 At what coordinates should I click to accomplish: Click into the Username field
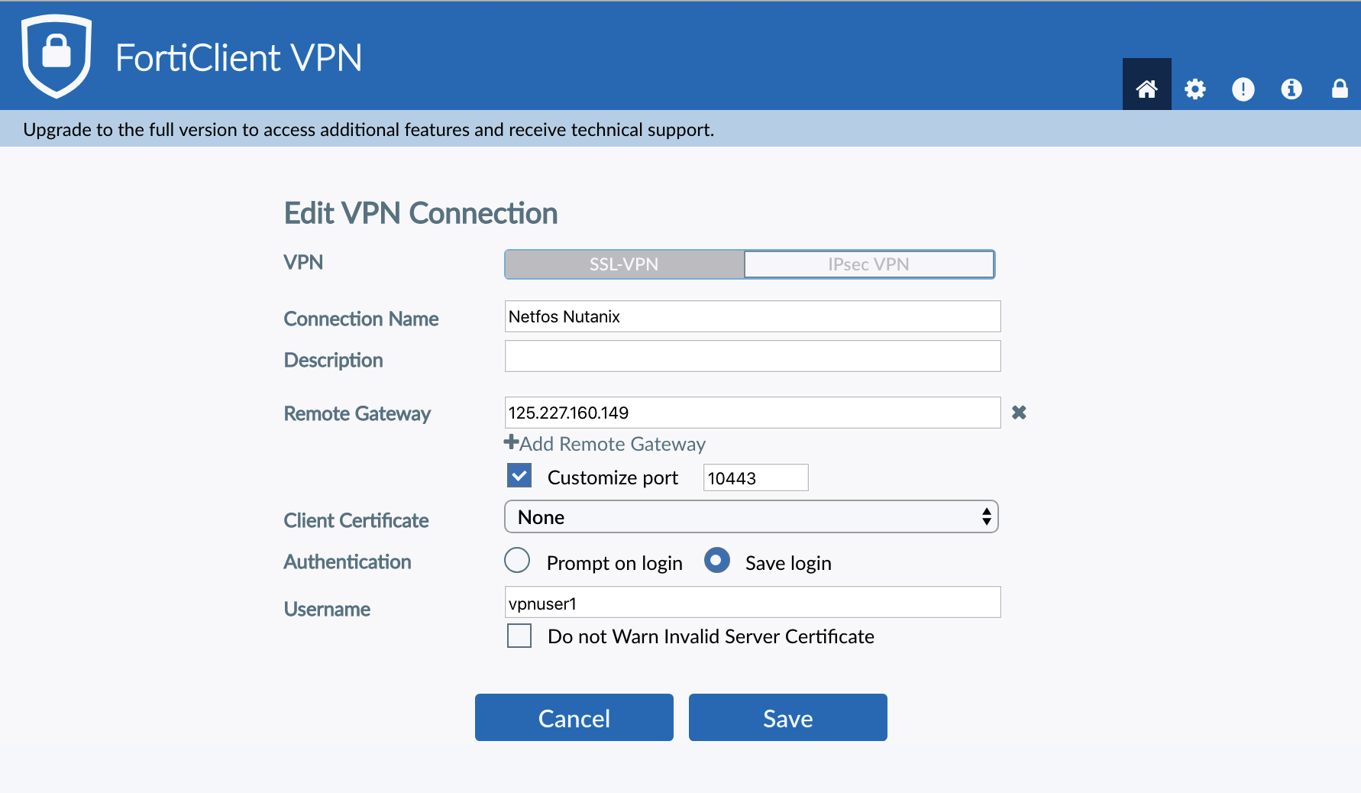(x=753, y=602)
